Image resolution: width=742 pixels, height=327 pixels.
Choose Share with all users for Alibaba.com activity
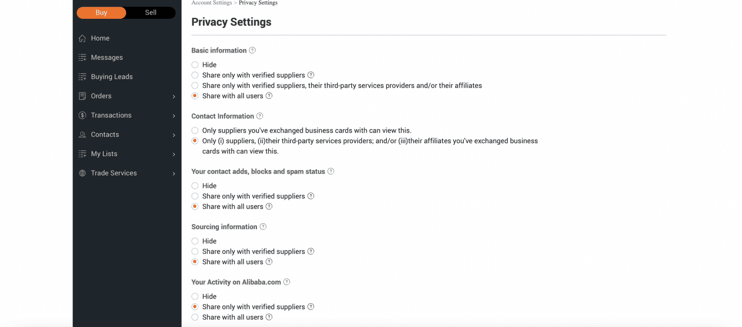195,317
